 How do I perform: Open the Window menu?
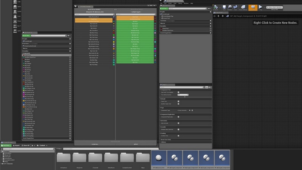click(x=186, y=3)
